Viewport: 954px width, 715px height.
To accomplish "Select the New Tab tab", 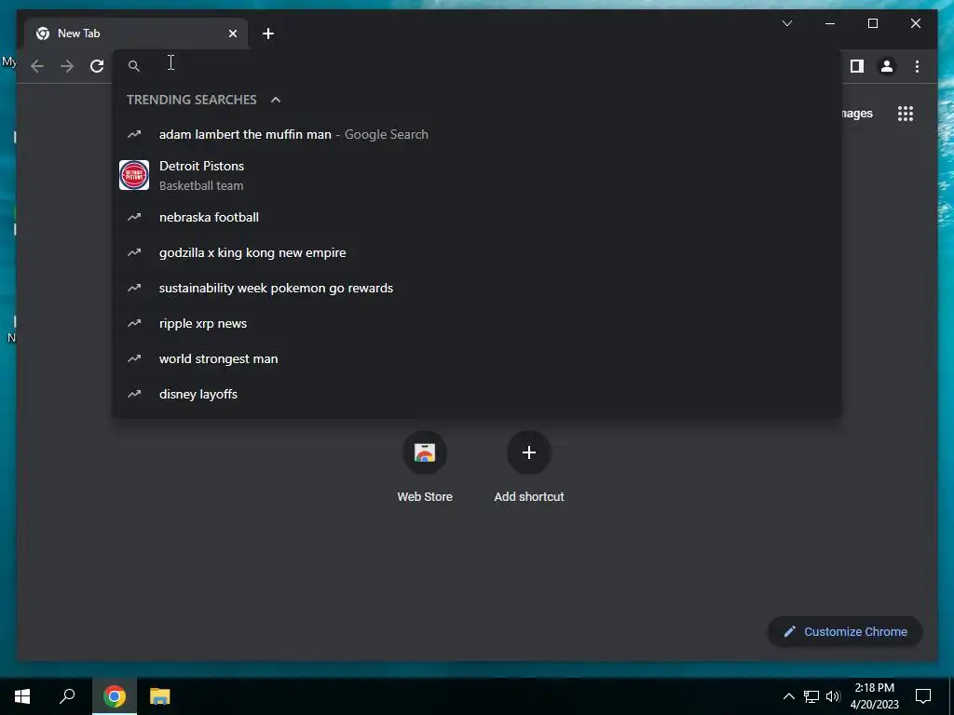I will tap(136, 34).
